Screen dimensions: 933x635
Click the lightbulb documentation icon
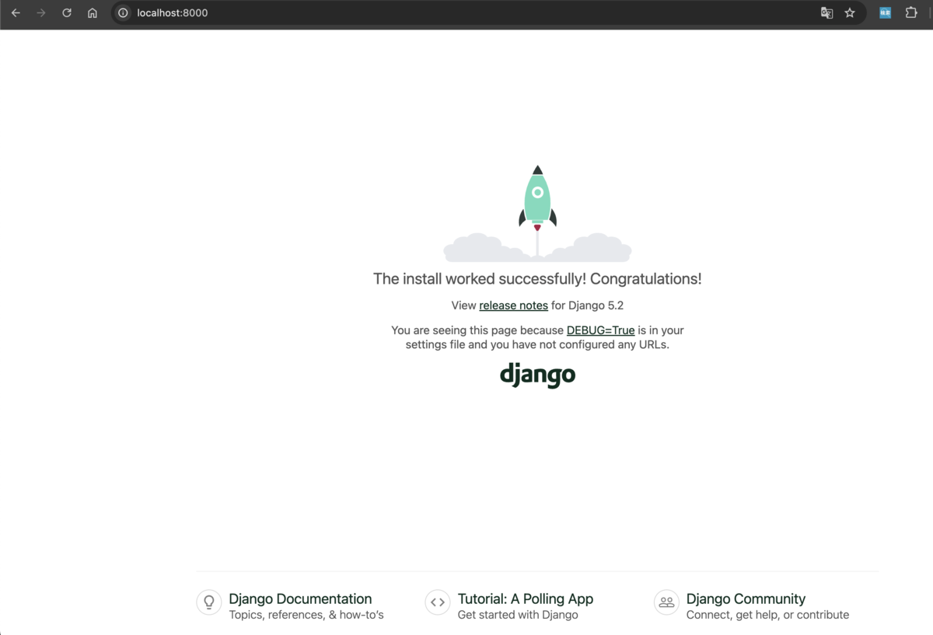209,602
